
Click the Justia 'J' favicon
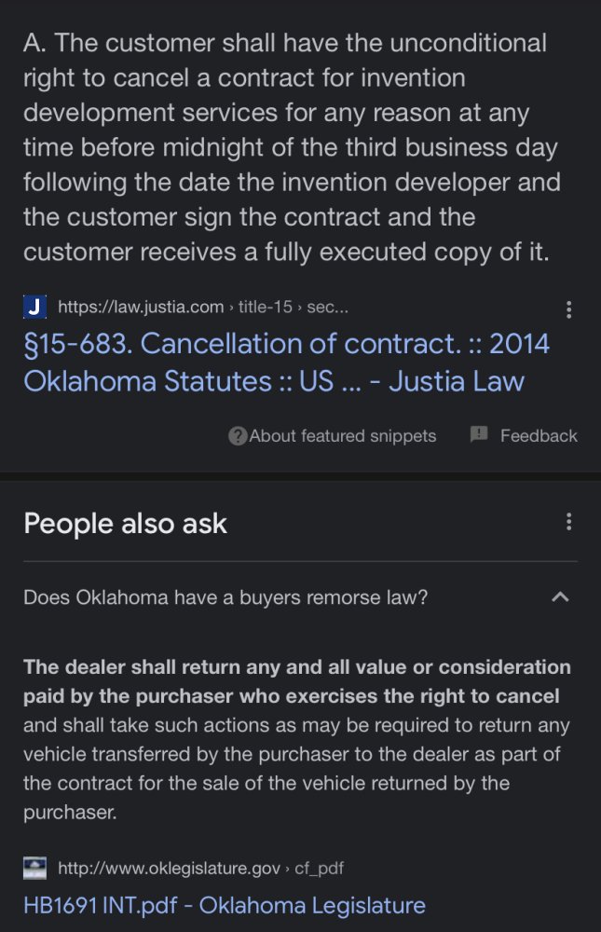pos(34,307)
